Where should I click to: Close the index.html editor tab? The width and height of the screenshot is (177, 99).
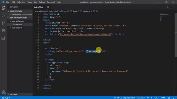click(x=48, y=7)
